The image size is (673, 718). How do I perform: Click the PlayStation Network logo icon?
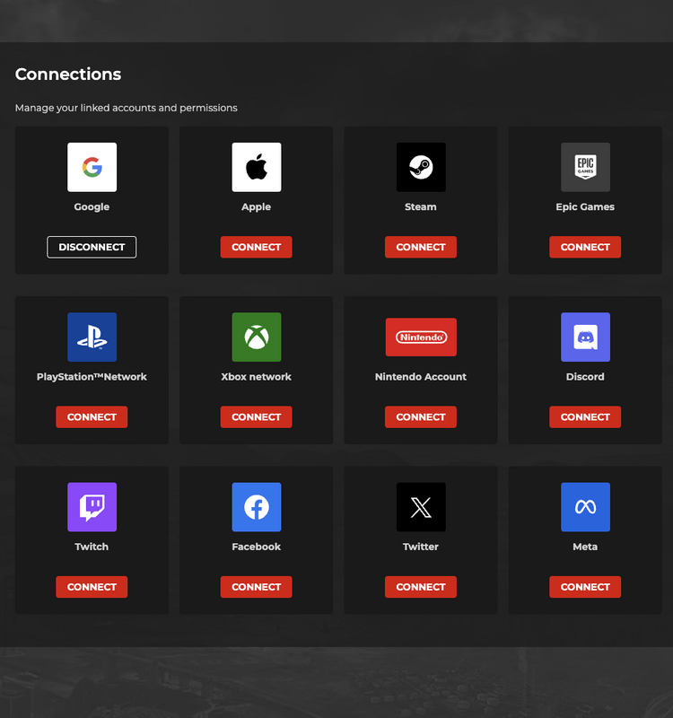coord(92,337)
